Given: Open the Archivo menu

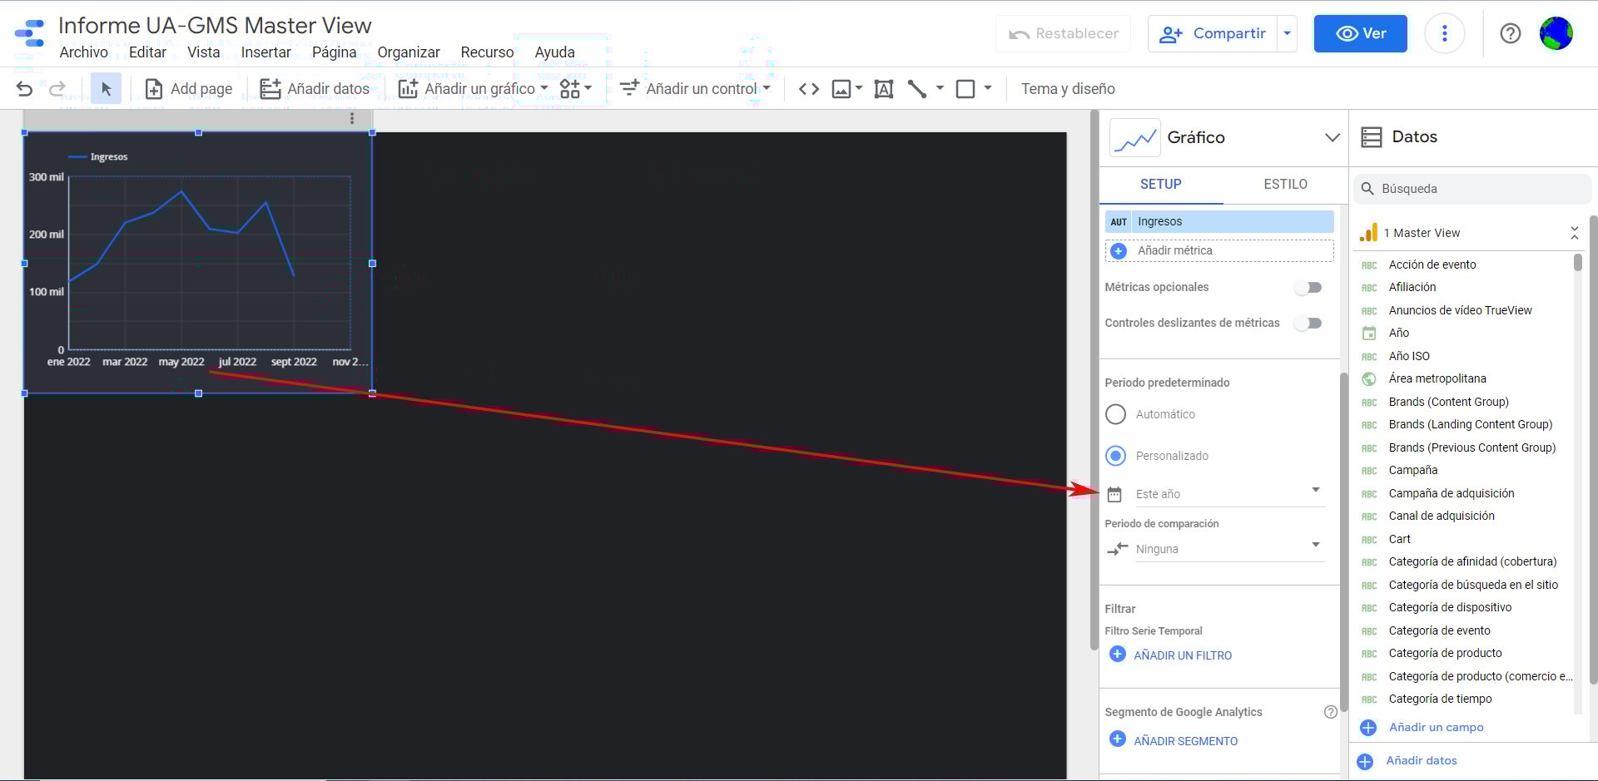Looking at the screenshot, I should point(84,52).
